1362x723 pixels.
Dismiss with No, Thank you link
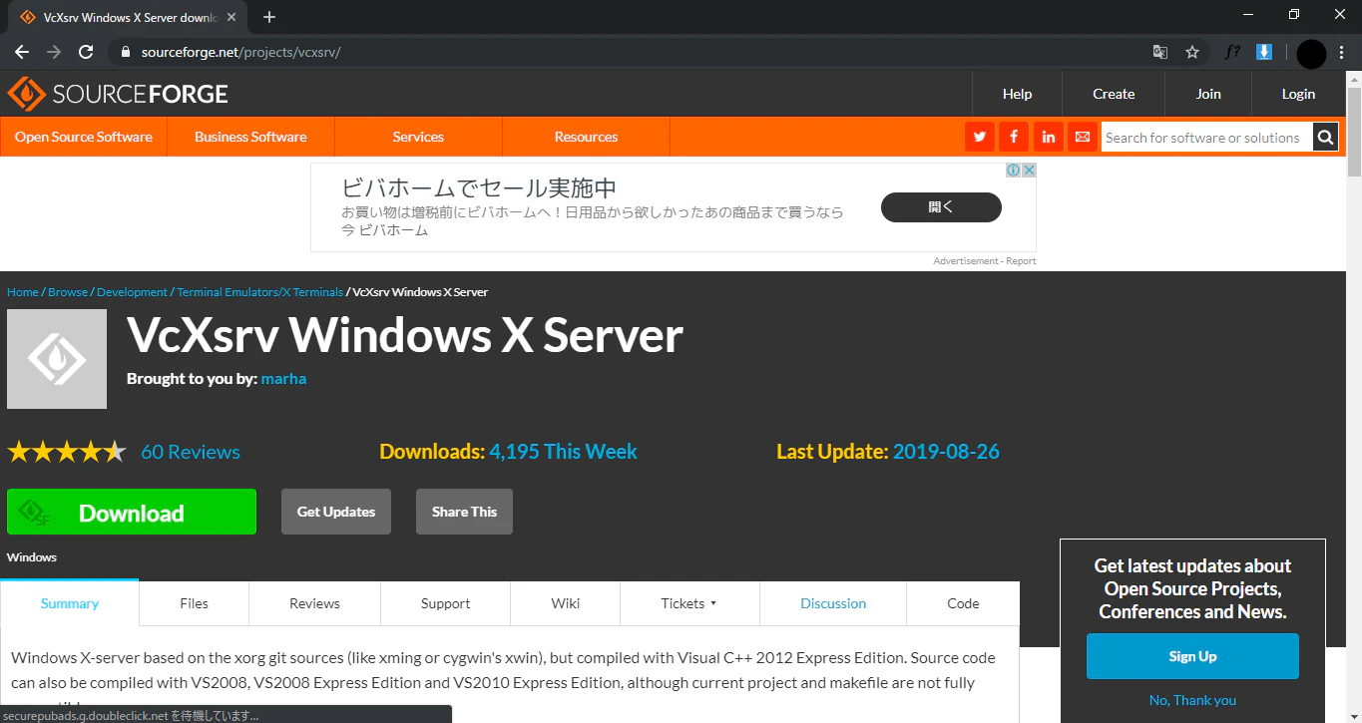[x=1192, y=700]
